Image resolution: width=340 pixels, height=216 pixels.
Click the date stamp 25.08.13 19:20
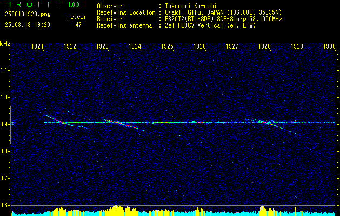28,25
